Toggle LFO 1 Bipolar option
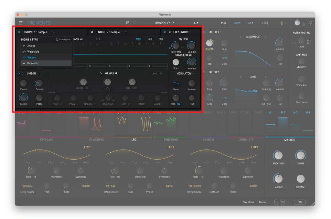The height and width of the screenshot is (219, 331). pos(86,186)
